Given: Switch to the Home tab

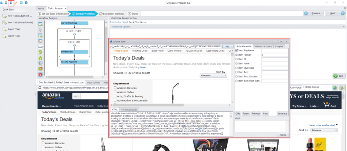Looking at the screenshot, I should 41,8.
